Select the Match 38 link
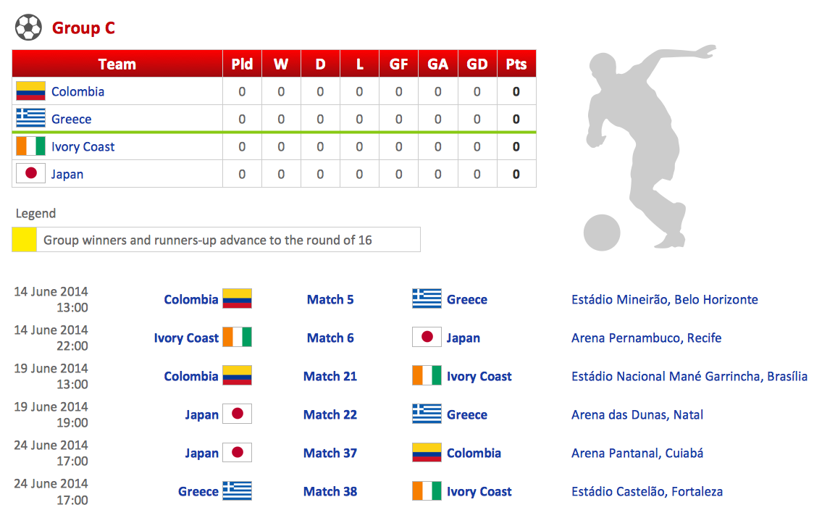822x518 pixels. 330,491
